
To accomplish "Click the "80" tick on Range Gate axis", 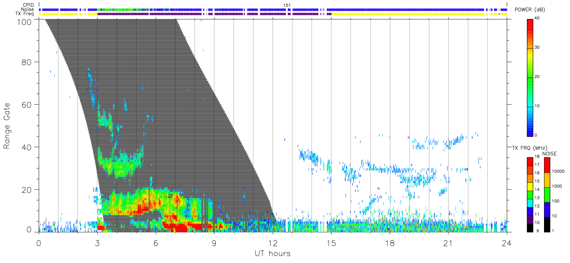I will (x=26, y=62).
